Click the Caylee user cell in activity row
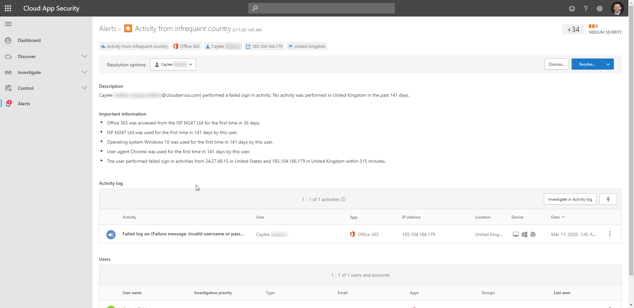Screen dimensions: 634x308 272,234
